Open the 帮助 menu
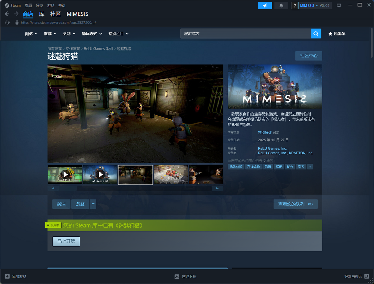The width and height of the screenshot is (374, 284). tap(62, 6)
